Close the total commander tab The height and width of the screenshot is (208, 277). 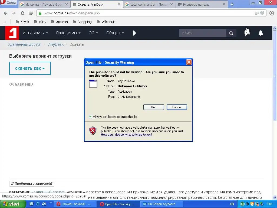click(171, 4)
